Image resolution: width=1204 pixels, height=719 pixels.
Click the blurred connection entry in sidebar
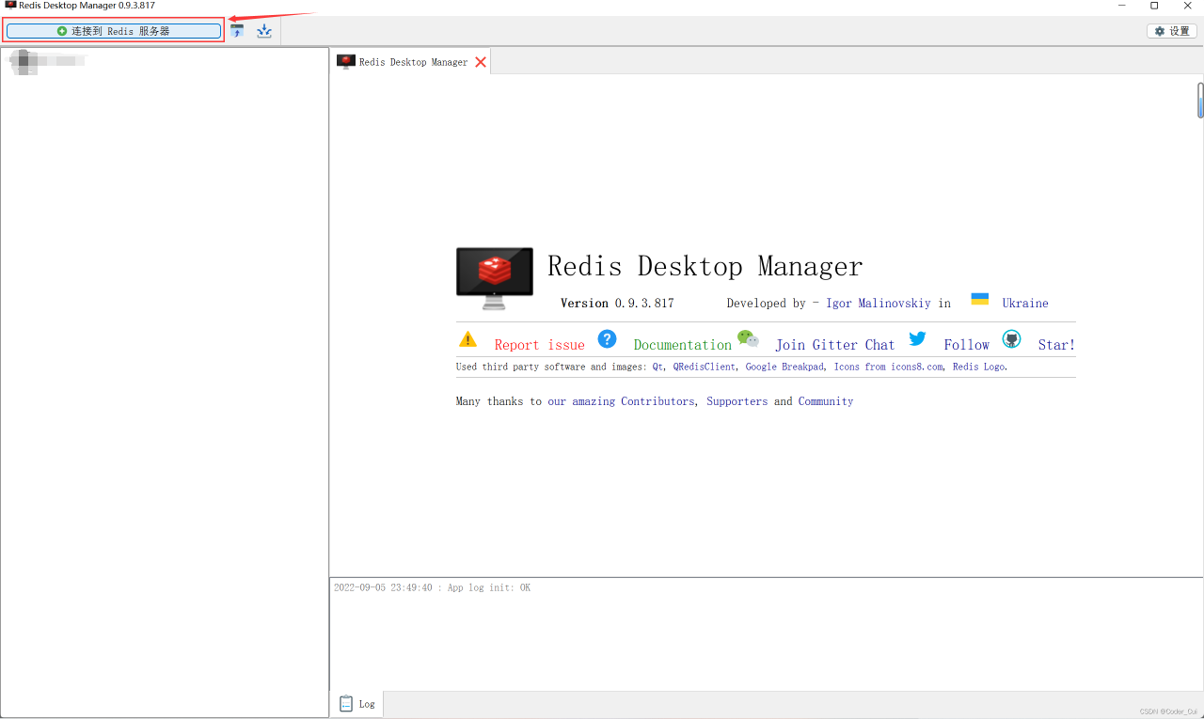coord(45,62)
